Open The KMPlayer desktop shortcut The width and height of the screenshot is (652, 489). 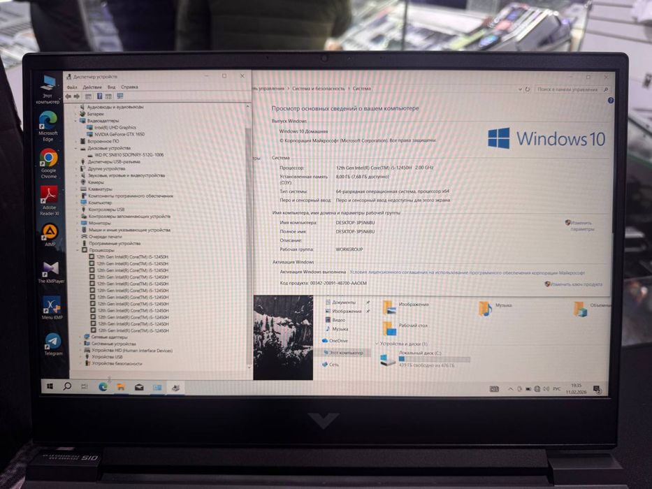[51, 272]
